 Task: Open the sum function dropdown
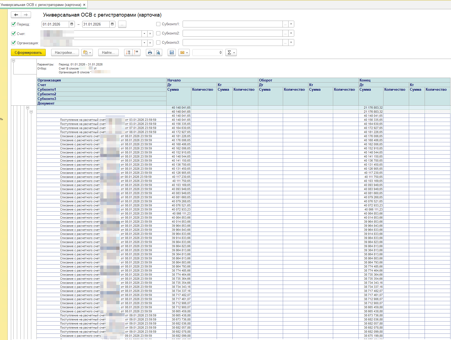[x=231, y=52]
